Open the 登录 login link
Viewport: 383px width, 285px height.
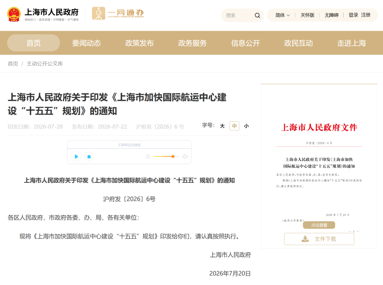(x=353, y=15)
